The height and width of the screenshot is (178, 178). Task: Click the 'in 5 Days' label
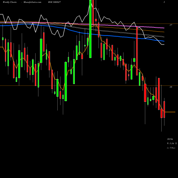point(171,148)
